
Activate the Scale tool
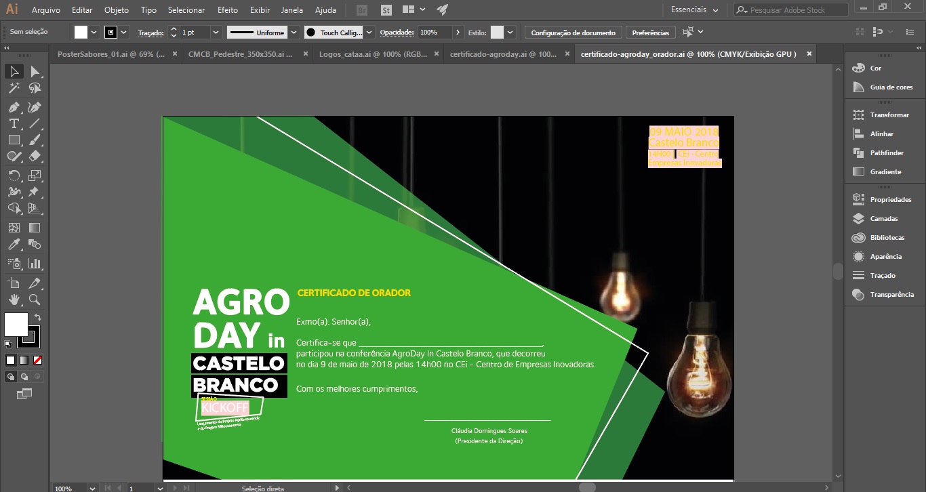click(x=35, y=175)
